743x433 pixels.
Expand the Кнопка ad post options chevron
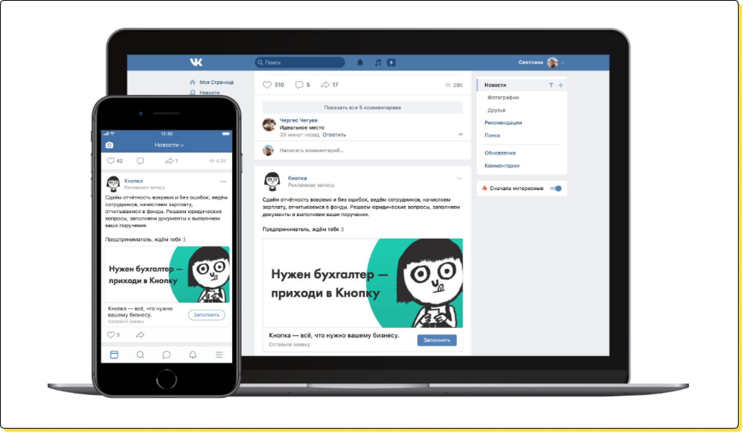pos(459,178)
